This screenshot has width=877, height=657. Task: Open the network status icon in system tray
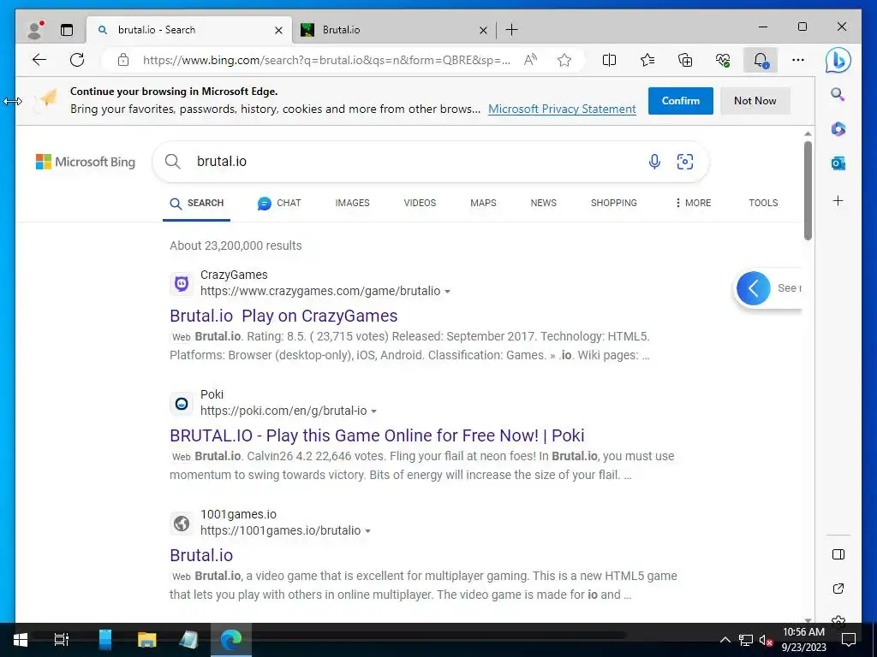tap(746, 640)
